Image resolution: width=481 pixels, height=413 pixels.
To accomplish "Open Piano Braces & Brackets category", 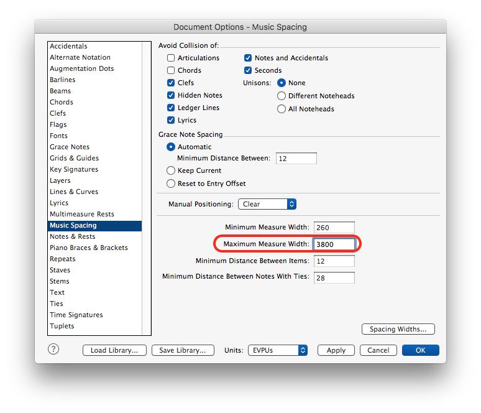I will coord(89,248).
